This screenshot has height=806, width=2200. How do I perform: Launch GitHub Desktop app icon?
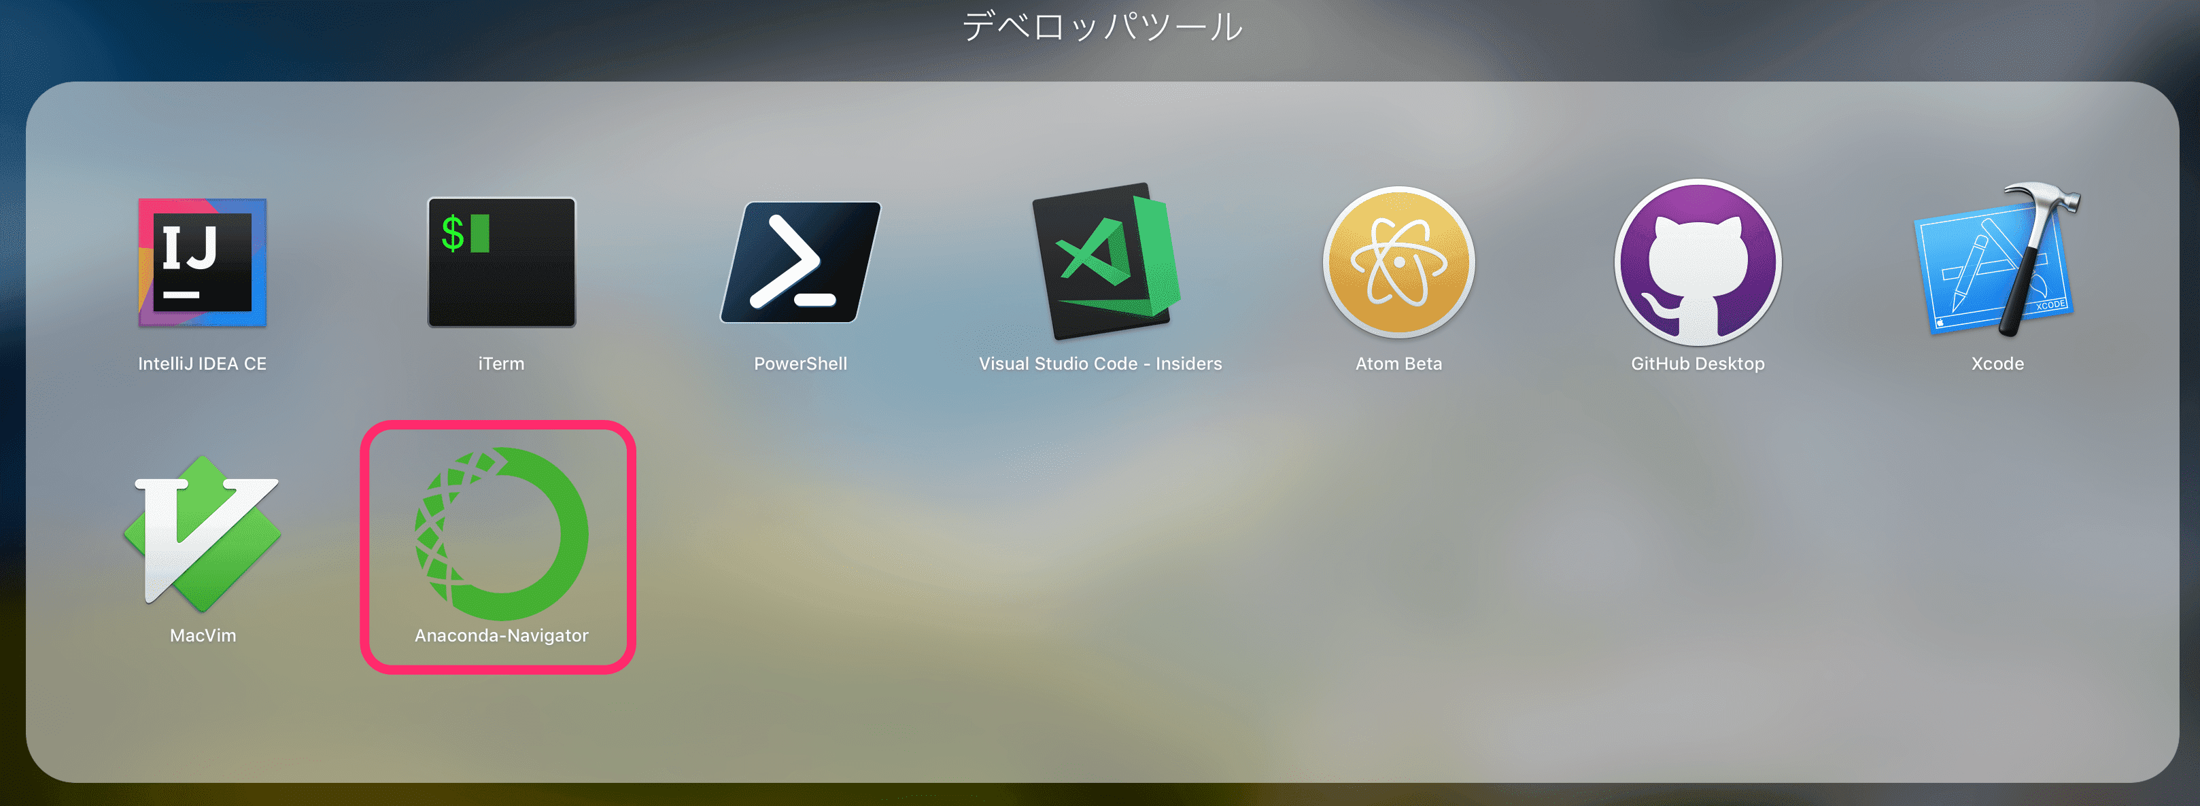pos(1697,262)
